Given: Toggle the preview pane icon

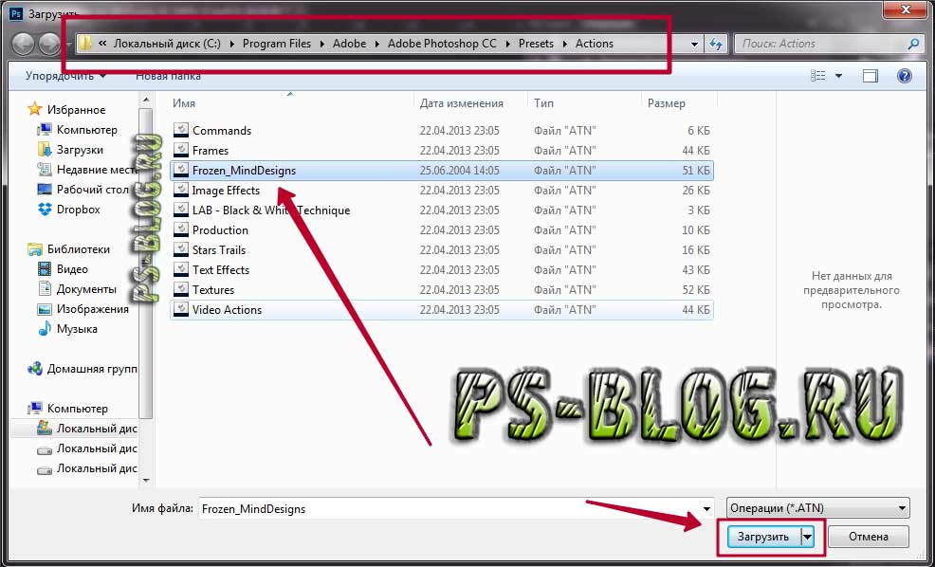Looking at the screenshot, I should coord(870,76).
